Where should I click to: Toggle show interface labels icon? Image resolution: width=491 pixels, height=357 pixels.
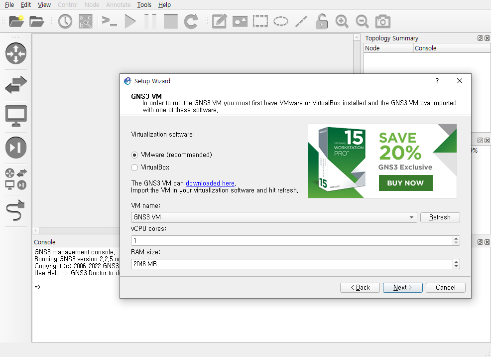pyautogui.click(x=86, y=21)
